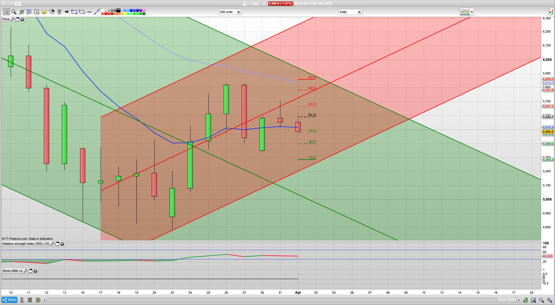The image size is (555, 305).
Task: Remove the 30min EMA v2 panel
Action: point(35,271)
